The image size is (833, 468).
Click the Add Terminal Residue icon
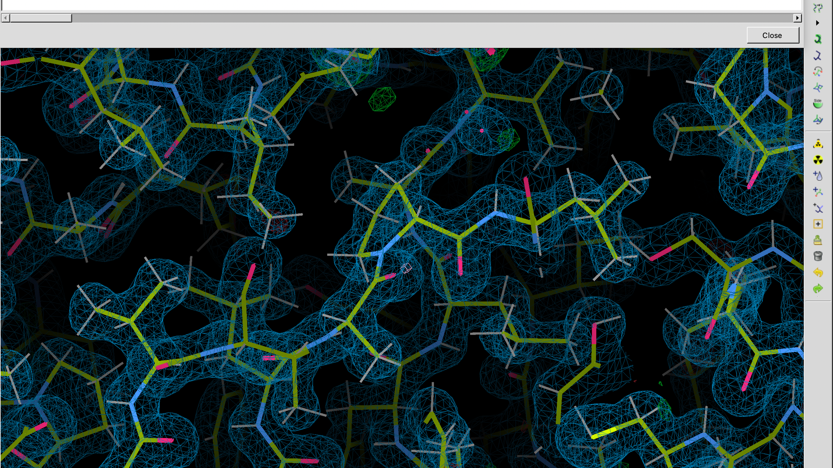click(818, 192)
